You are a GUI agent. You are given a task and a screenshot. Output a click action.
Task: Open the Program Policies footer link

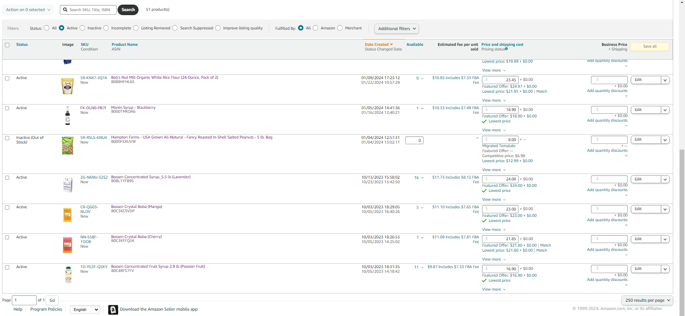coord(46,309)
